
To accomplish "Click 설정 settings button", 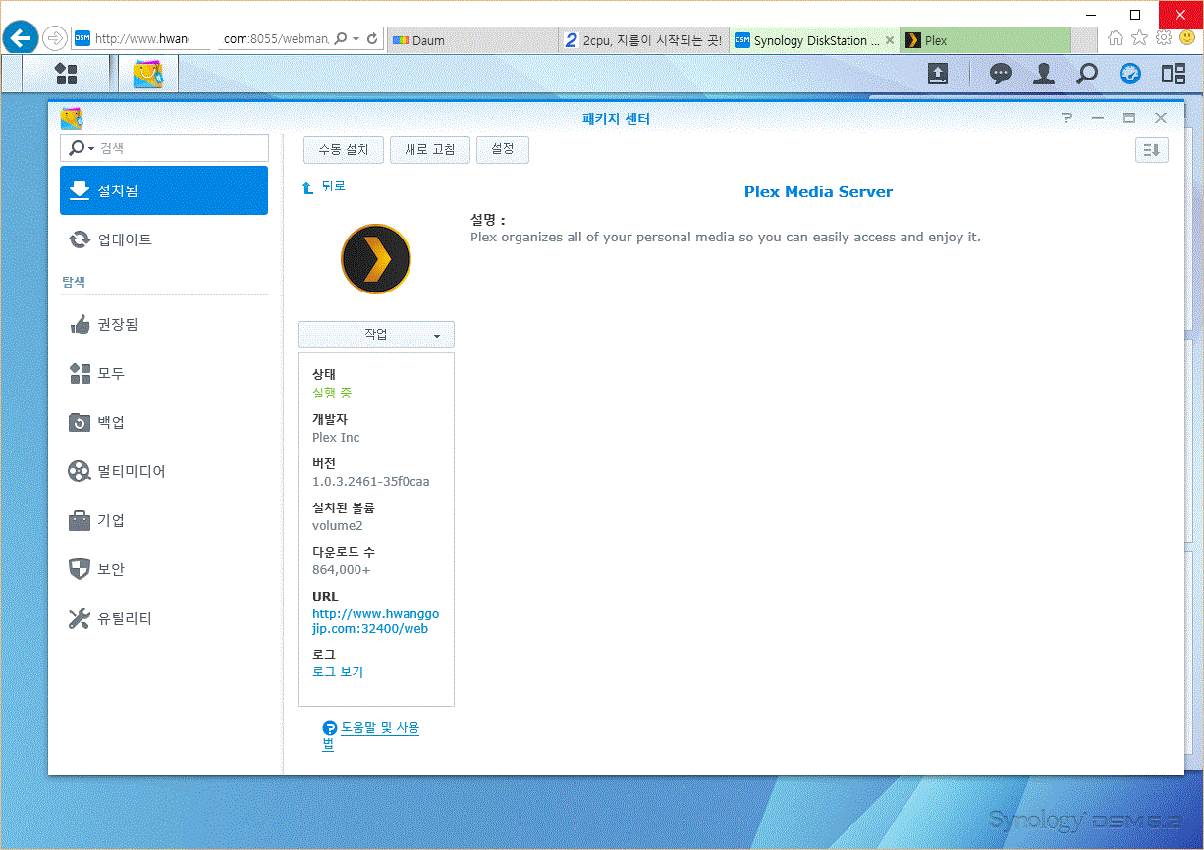I will click(503, 150).
